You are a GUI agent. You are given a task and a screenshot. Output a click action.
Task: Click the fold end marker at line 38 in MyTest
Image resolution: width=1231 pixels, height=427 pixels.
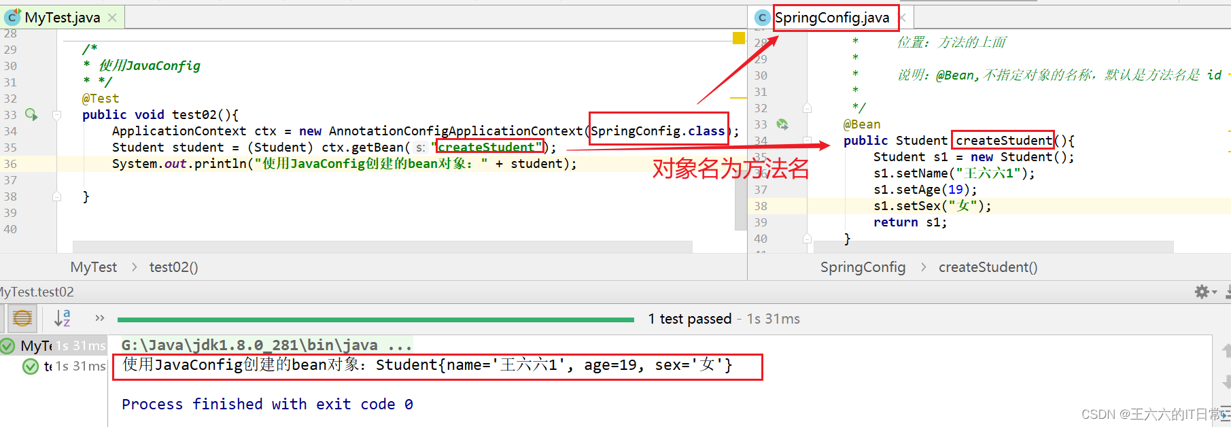57,197
